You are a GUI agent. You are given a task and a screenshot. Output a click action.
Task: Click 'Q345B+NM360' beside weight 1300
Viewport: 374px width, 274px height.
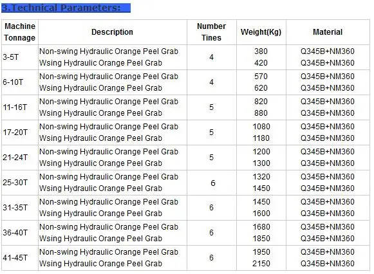click(328, 163)
